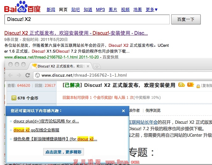
Task: Click the 百度一下 search button
Action: 186,19
